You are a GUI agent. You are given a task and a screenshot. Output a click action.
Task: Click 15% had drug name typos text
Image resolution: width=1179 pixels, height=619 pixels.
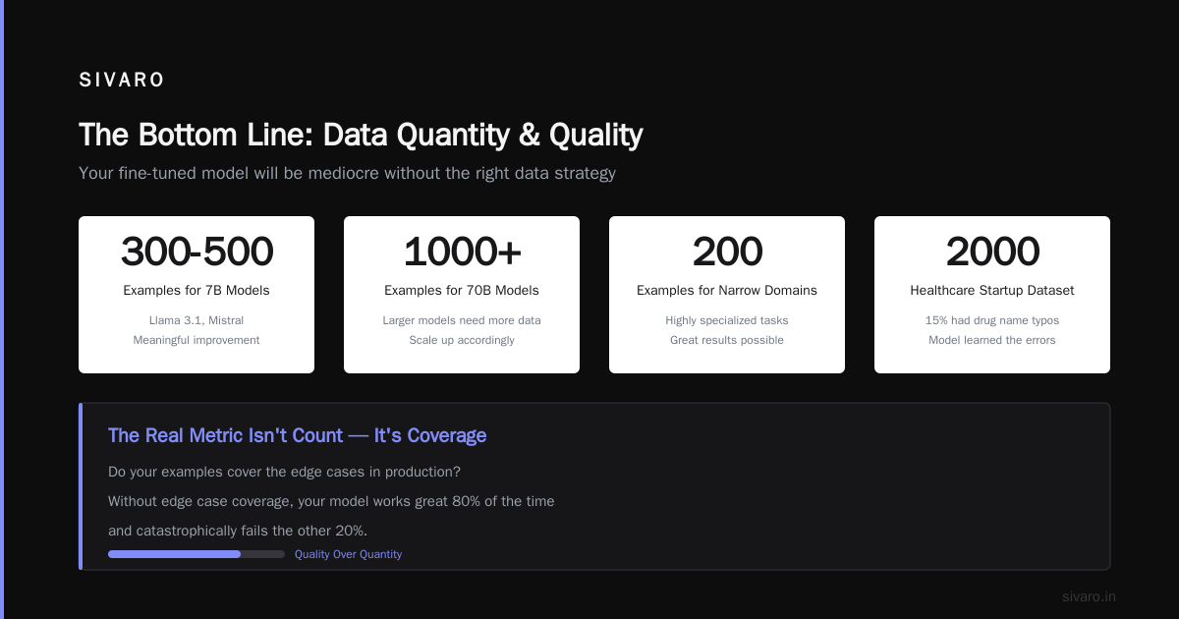coord(992,320)
